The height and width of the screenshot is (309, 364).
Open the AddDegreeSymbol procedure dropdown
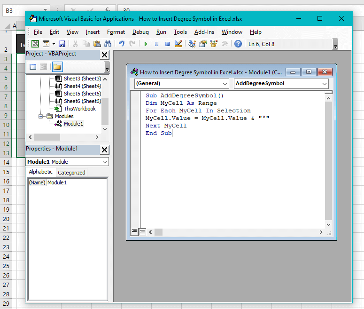point(281,84)
